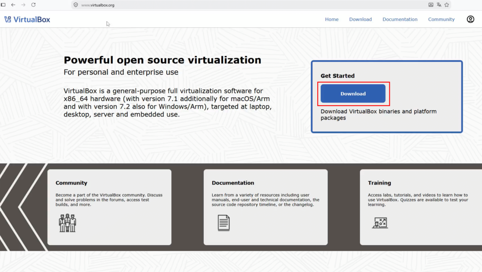Image resolution: width=482 pixels, height=272 pixels.
Task: Click the install app icon in address bar
Action: [431, 5]
